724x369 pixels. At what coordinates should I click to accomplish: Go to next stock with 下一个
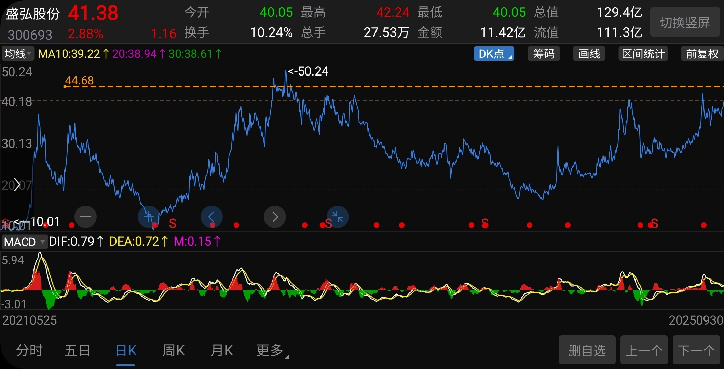point(696,351)
